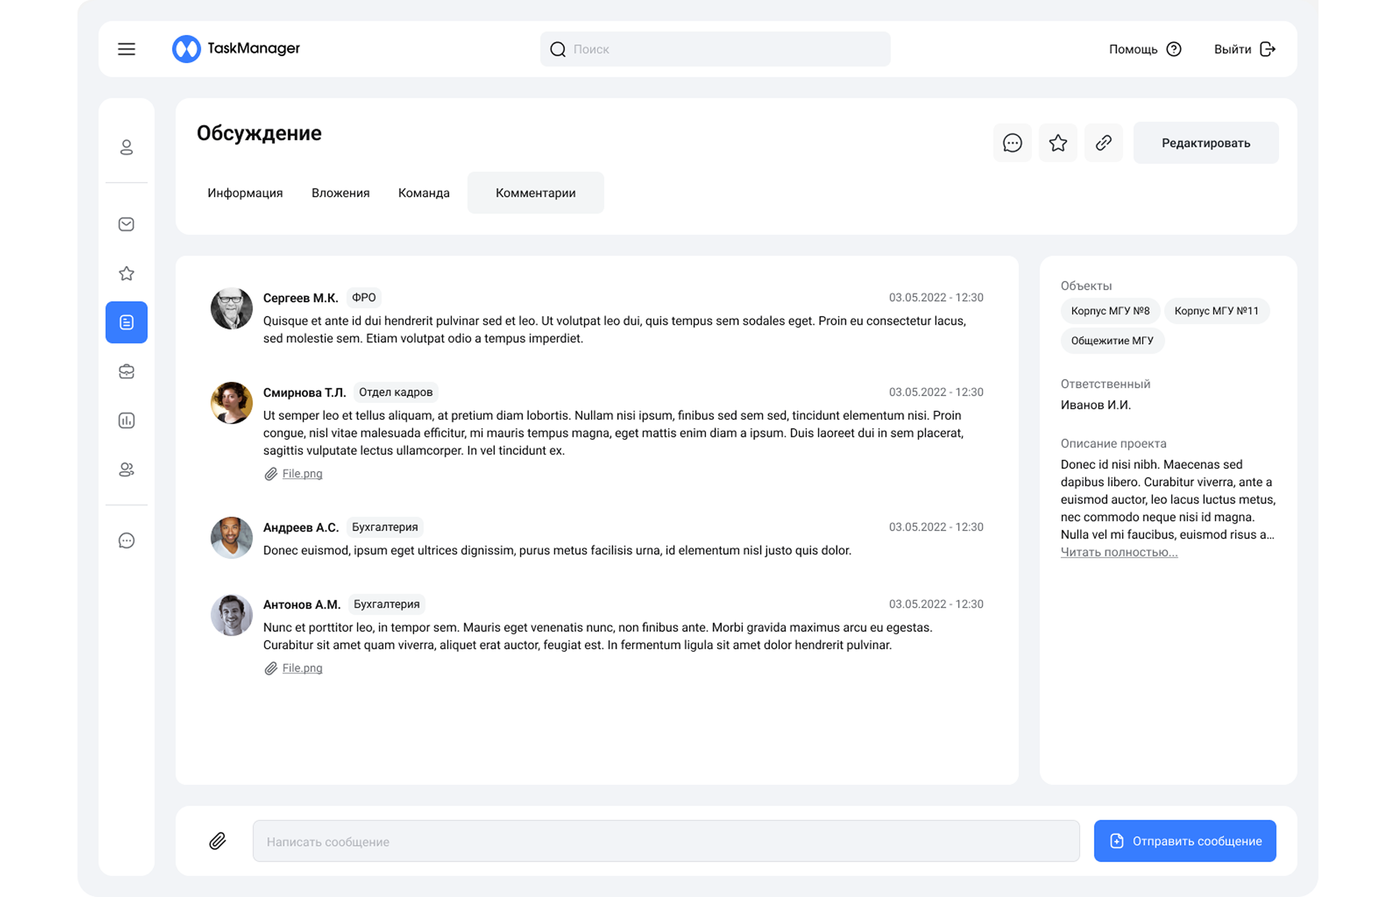Screen dimensions: 1396x897
Task: Focus the Поиск search field
Action: pos(715,49)
